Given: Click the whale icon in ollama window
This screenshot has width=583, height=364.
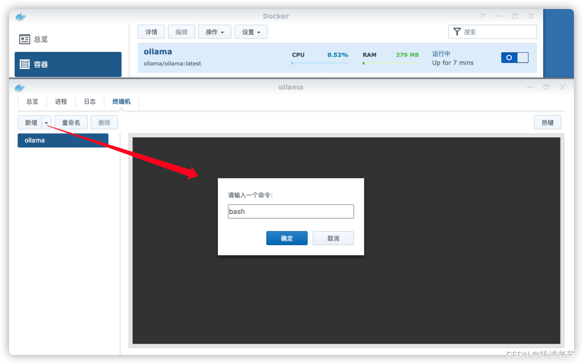Looking at the screenshot, I should 20,88.
